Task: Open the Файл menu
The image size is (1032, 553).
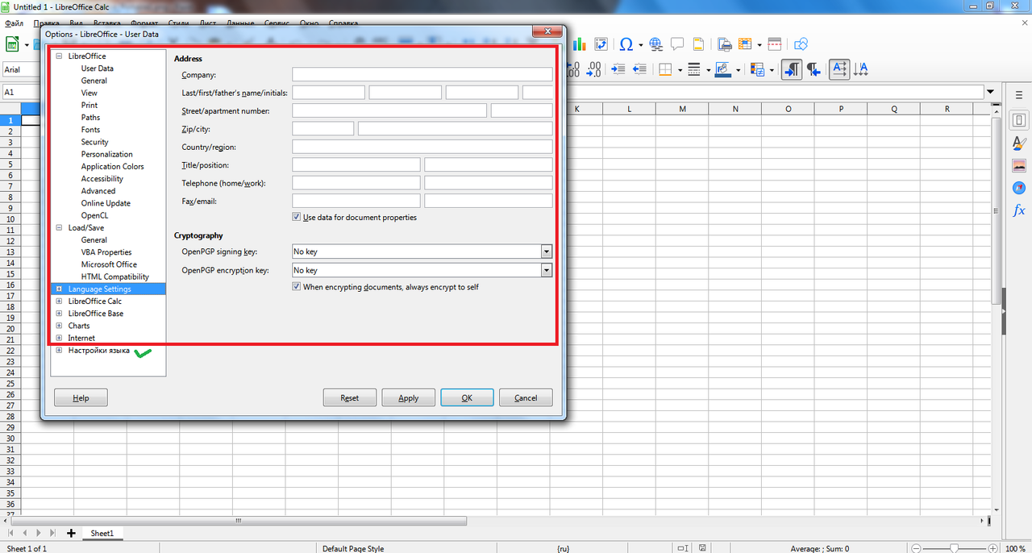Action: [14, 23]
